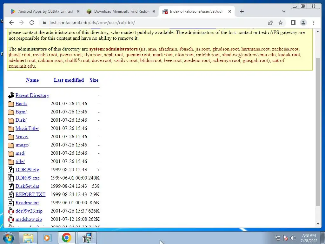
Task: Close the Download Minecraft tab
Action: coord(154,11)
